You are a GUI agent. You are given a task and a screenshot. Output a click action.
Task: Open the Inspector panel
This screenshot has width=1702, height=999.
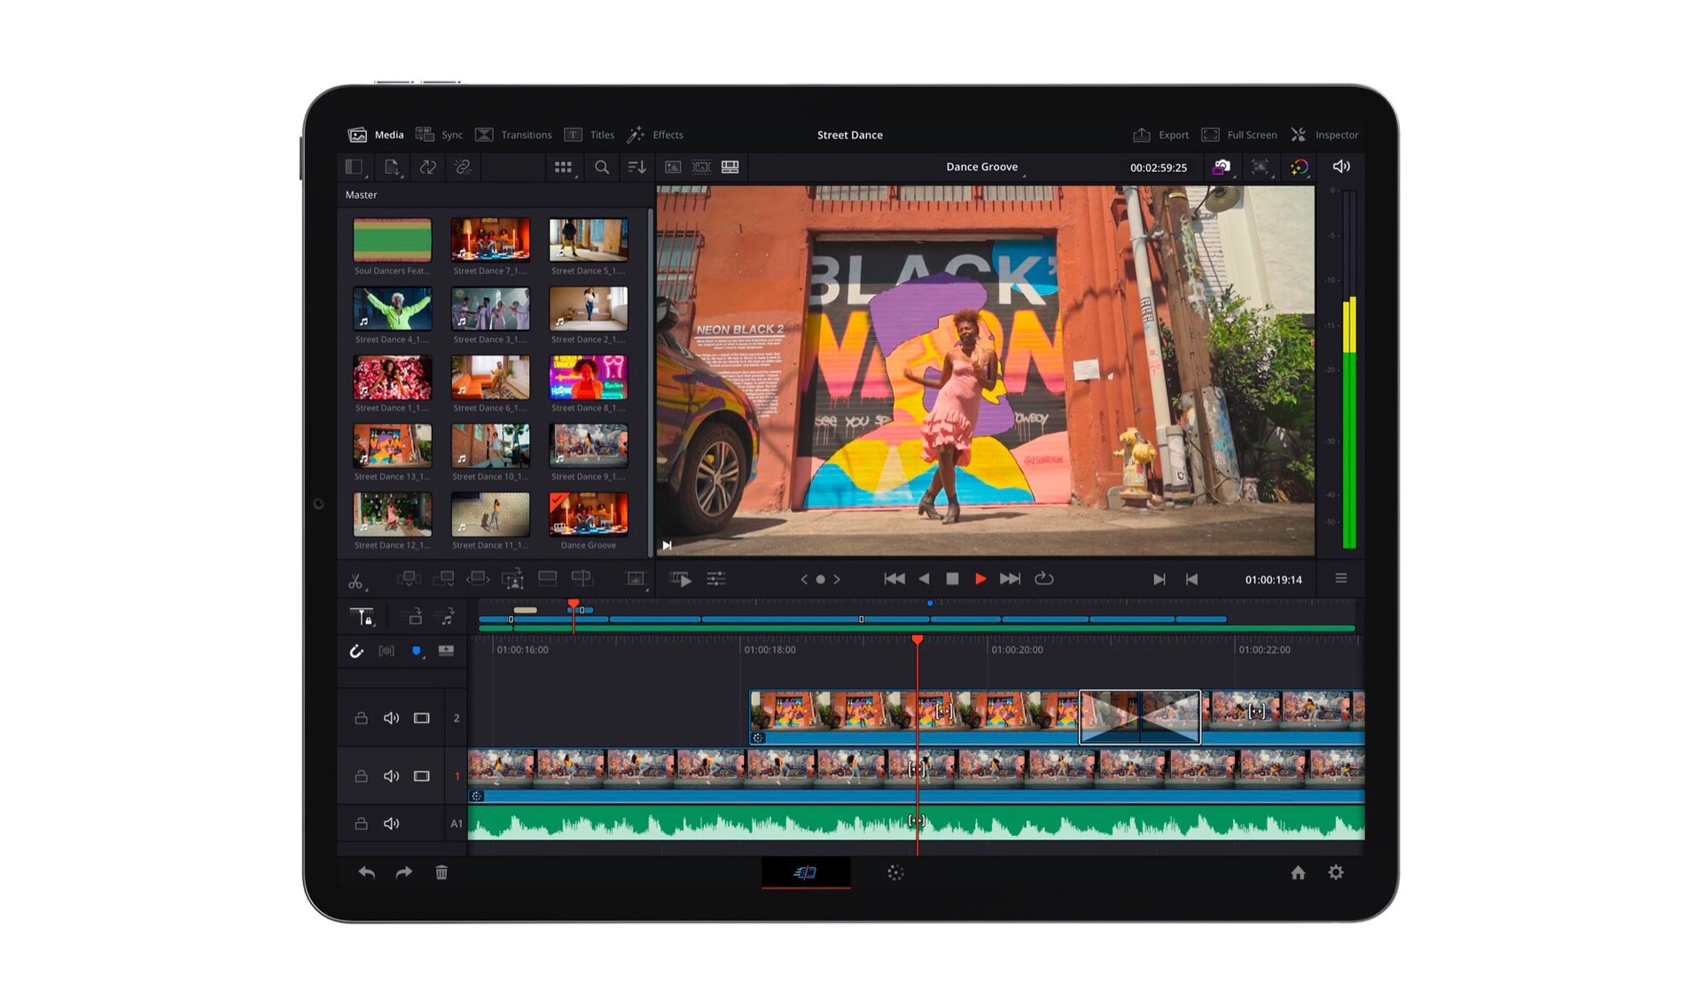[1325, 135]
